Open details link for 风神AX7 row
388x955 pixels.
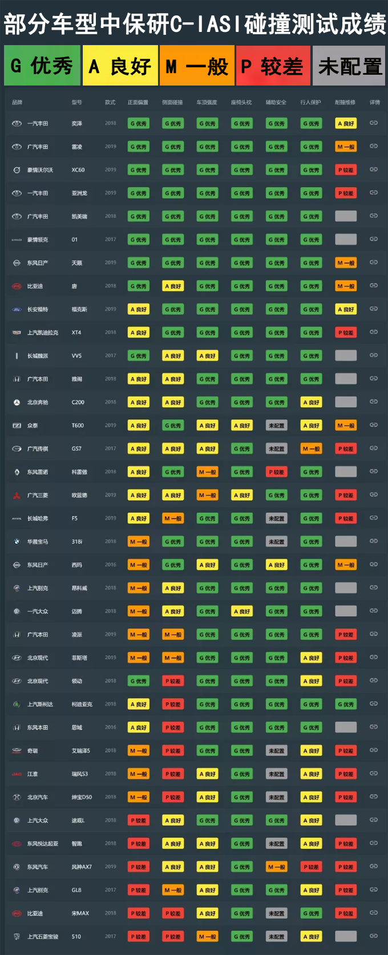(374, 867)
